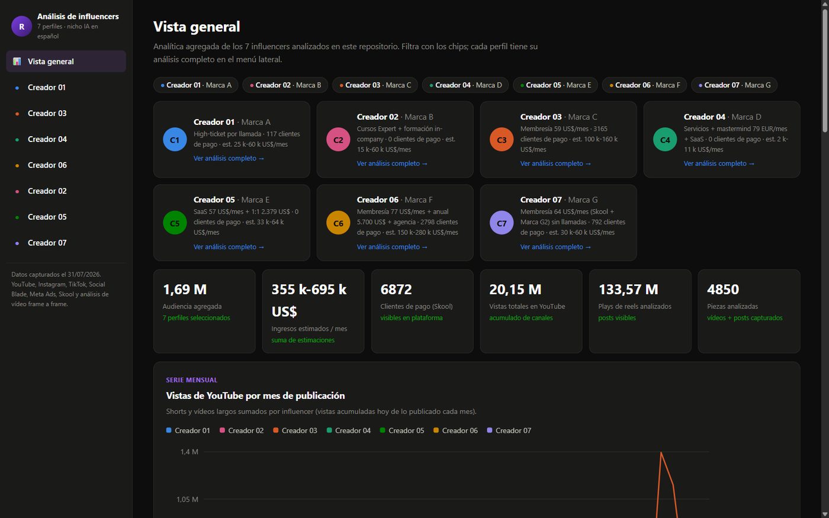The image size is (829, 518).
Task: Follow Ver análisis completo for Creador 05
Action: click(x=229, y=247)
